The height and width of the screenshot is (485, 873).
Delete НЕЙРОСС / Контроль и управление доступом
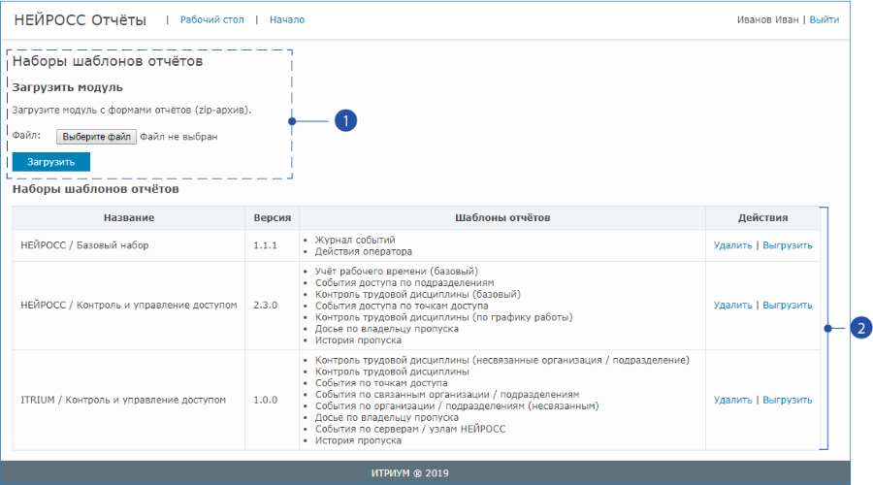(x=732, y=306)
